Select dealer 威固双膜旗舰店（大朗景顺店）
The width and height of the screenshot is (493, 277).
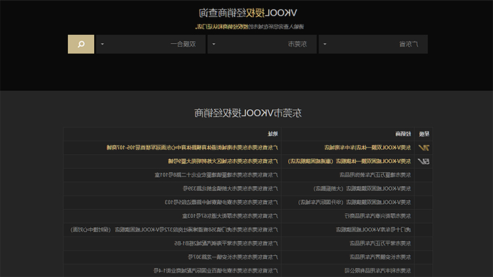click(x=362, y=189)
